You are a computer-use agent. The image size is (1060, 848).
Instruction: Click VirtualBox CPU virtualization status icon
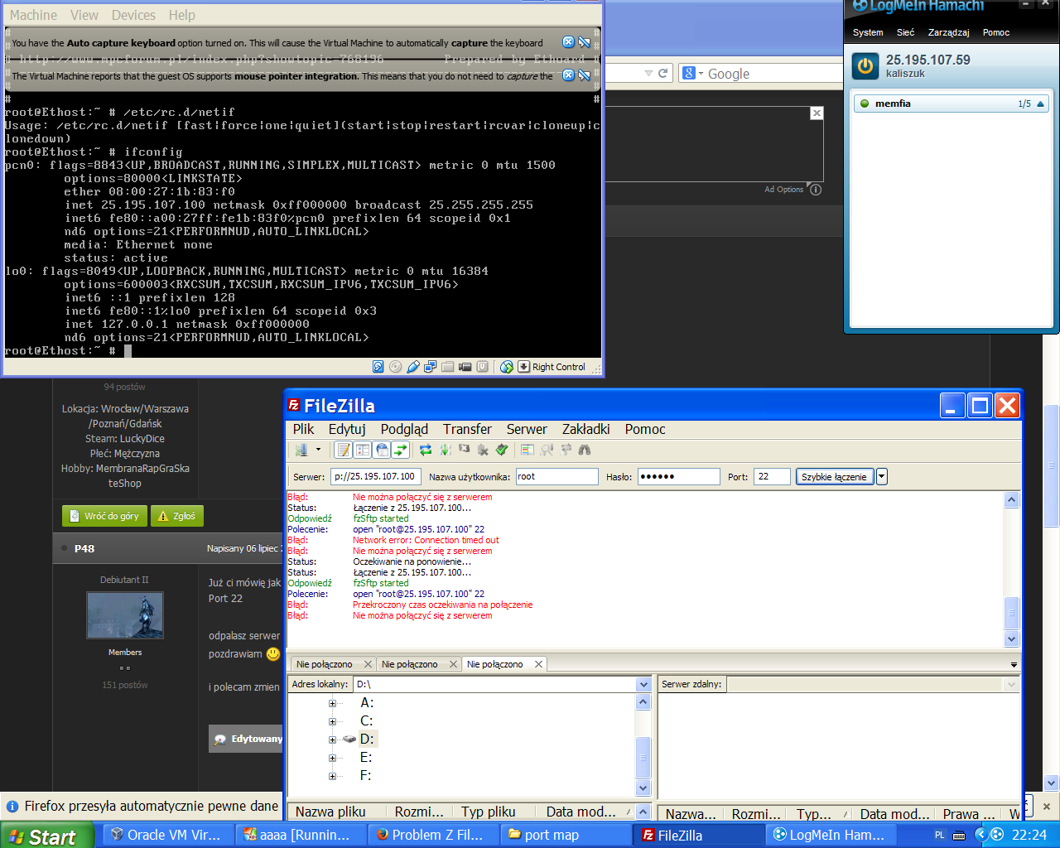(x=483, y=367)
